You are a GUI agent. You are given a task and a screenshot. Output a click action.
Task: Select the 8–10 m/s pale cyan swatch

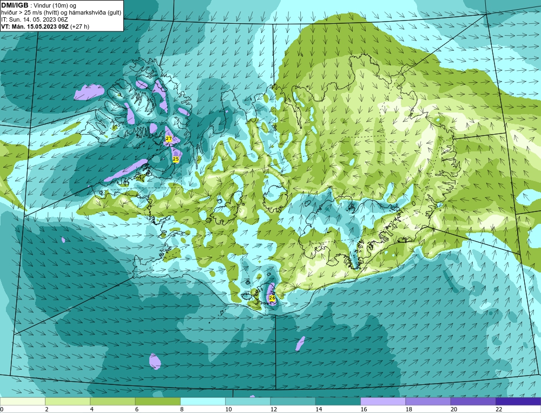click(x=203, y=402)
